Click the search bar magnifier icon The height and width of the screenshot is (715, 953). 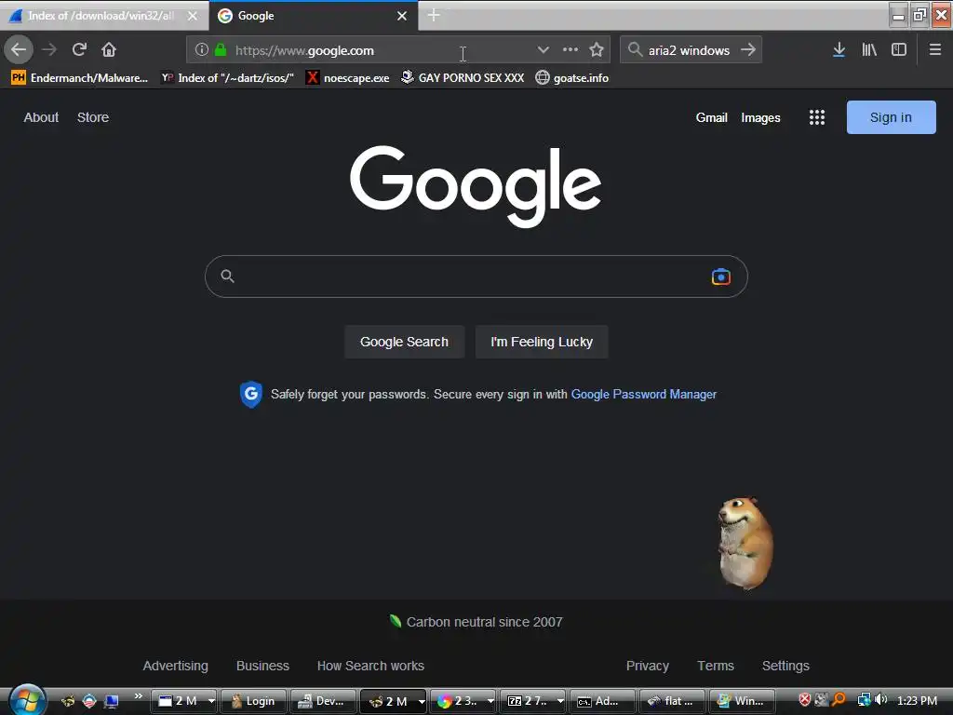point(635,50)
